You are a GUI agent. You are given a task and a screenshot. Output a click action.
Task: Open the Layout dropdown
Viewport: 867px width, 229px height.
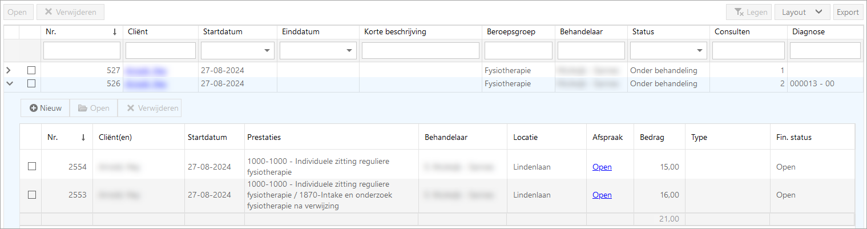pos(802,12)
